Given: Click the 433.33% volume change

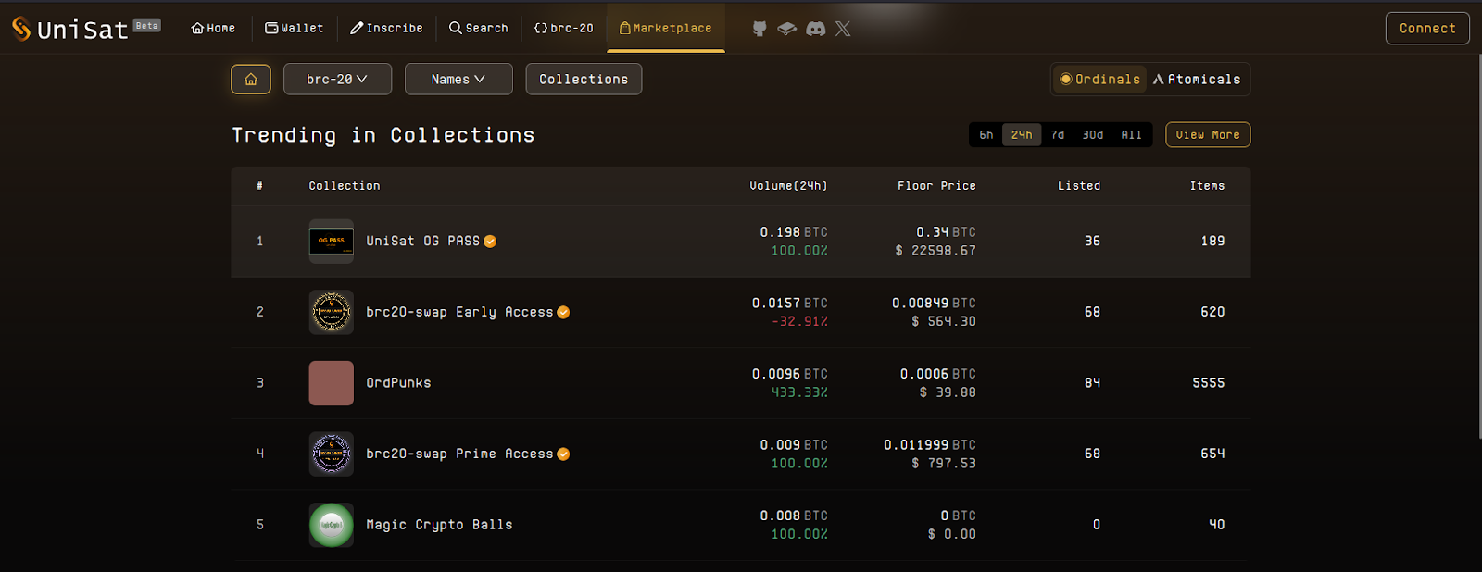Looking at the screenshot, I should 799,392.
